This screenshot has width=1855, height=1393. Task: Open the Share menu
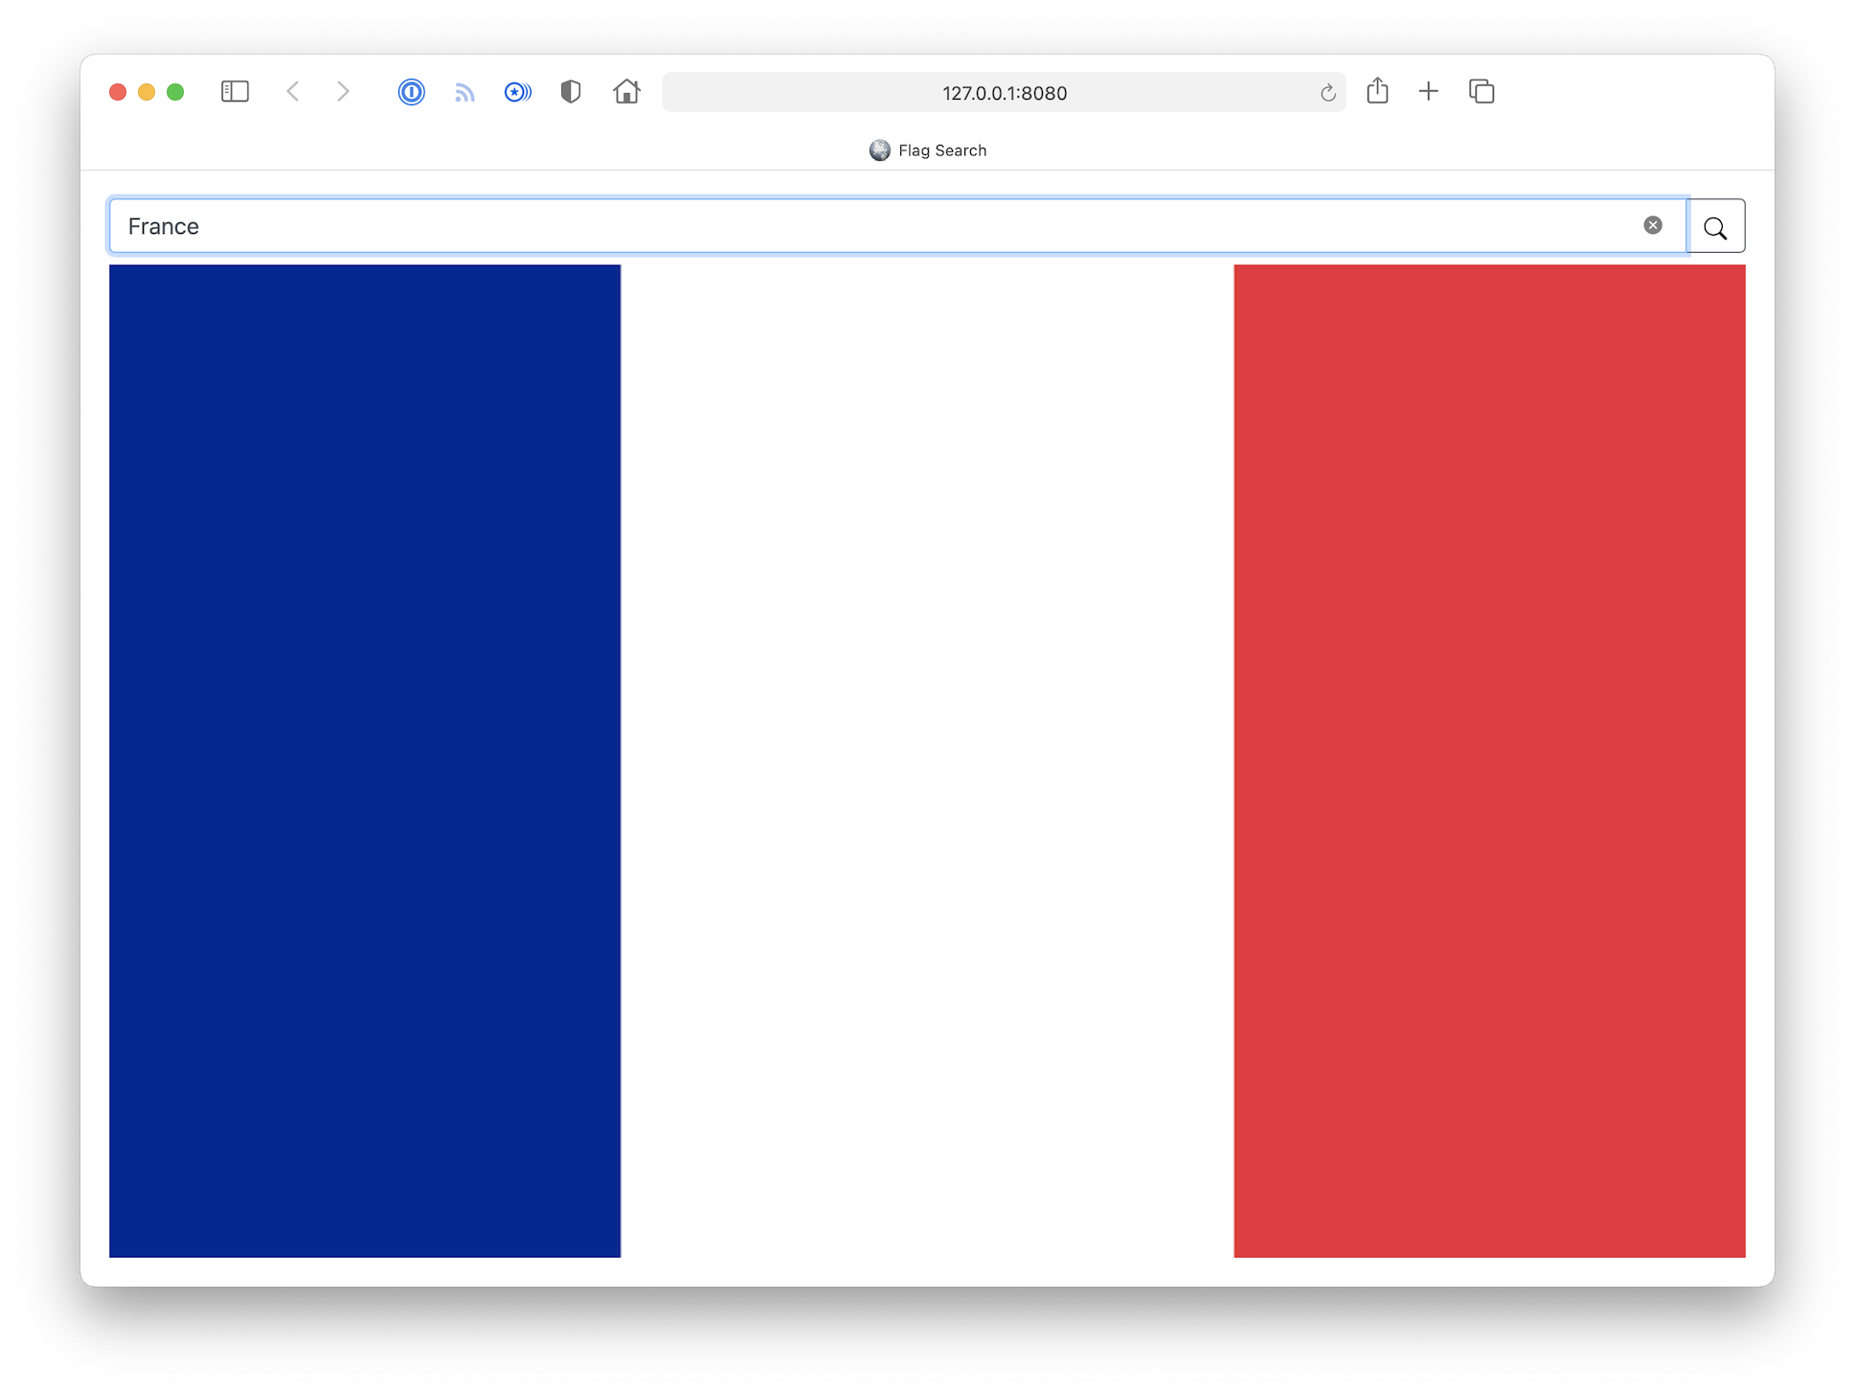pos(1377,91)
